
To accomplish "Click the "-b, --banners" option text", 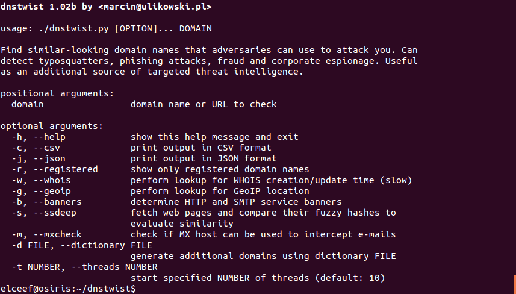I will [46, 202].
